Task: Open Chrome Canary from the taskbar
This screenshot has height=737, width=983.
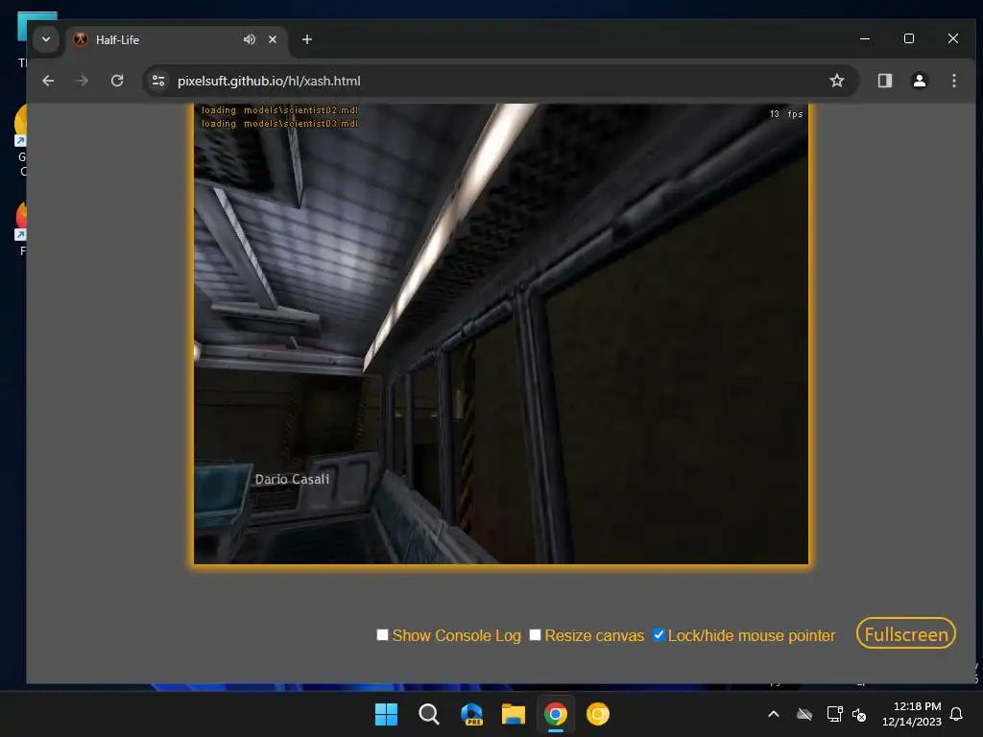Action: [x=597, y=714]
